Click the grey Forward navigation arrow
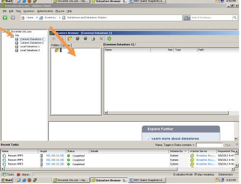Viewport: 241px width, 184px height. click(13, 17)
